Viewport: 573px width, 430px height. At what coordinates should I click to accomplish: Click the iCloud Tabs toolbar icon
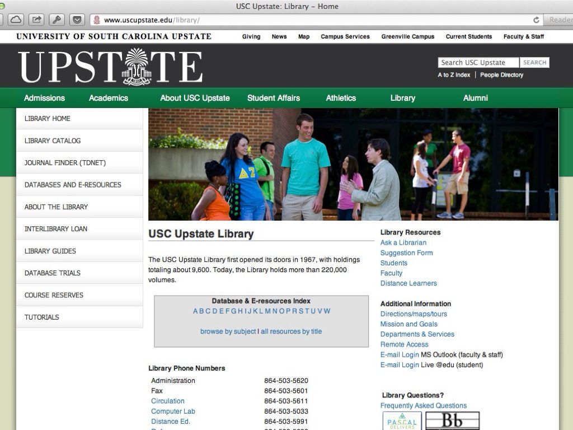15,20
